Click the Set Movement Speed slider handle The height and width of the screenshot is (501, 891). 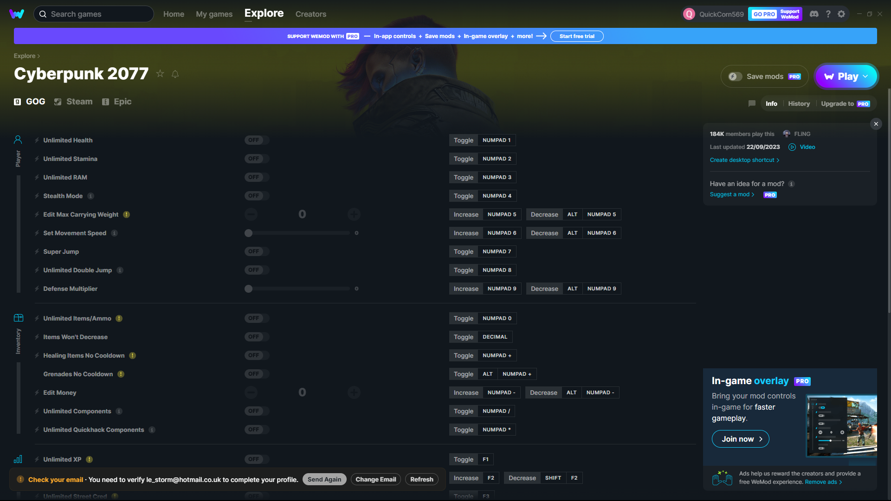pyautogui.click(x=249, y=233)
